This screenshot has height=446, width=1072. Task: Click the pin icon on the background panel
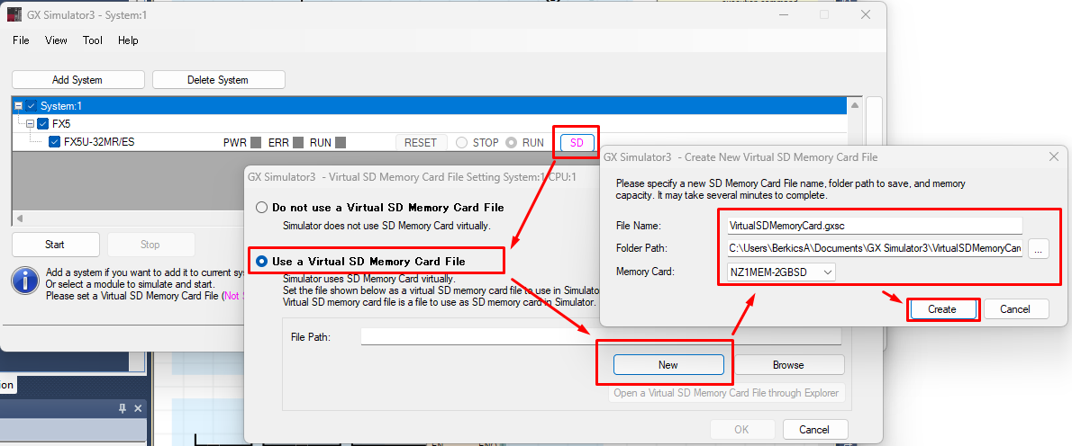[123, 408]
